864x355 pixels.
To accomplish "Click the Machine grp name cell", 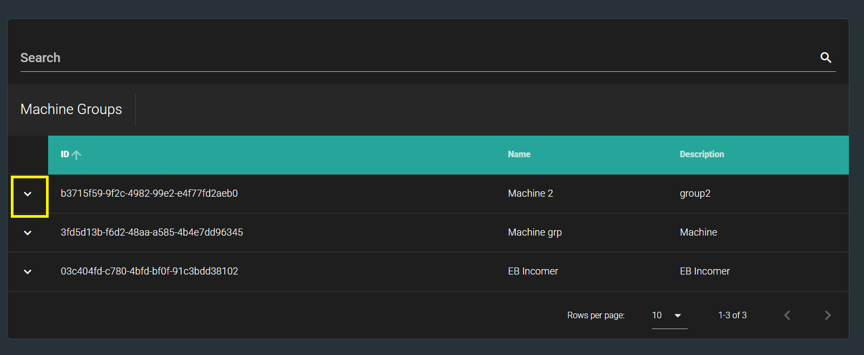I will click(535, 232).
